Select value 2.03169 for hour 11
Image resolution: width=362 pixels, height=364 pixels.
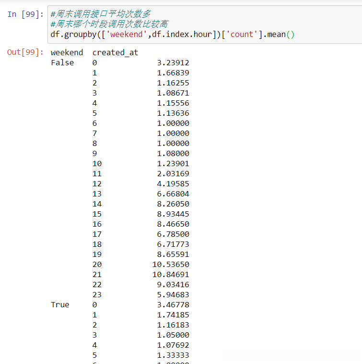[x=173, y=174]
